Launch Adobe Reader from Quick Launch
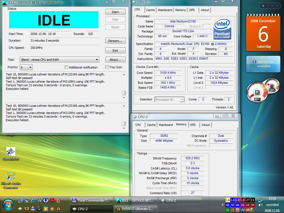Image resolution: width=284 pixels, height=213 pixels. pyautogui.click(x=52, y=201)
